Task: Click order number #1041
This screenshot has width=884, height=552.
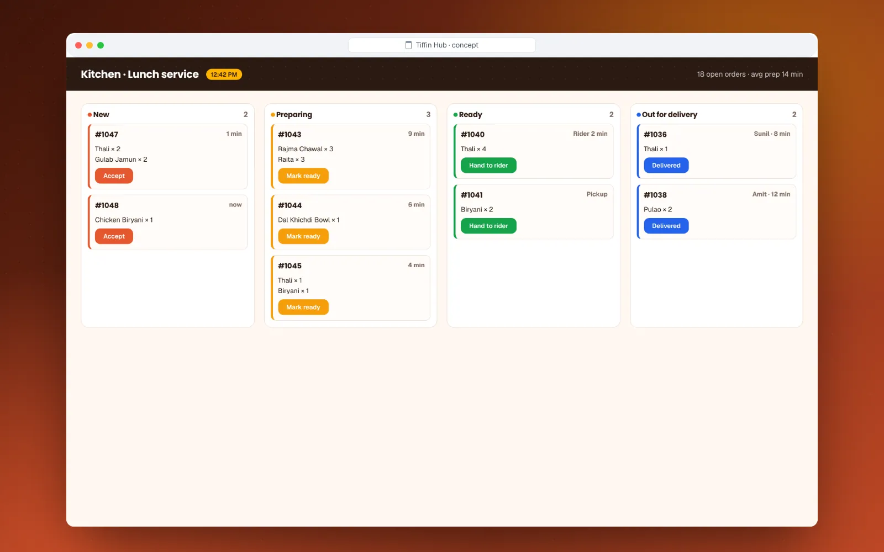Action: click(x=472, y=195)
